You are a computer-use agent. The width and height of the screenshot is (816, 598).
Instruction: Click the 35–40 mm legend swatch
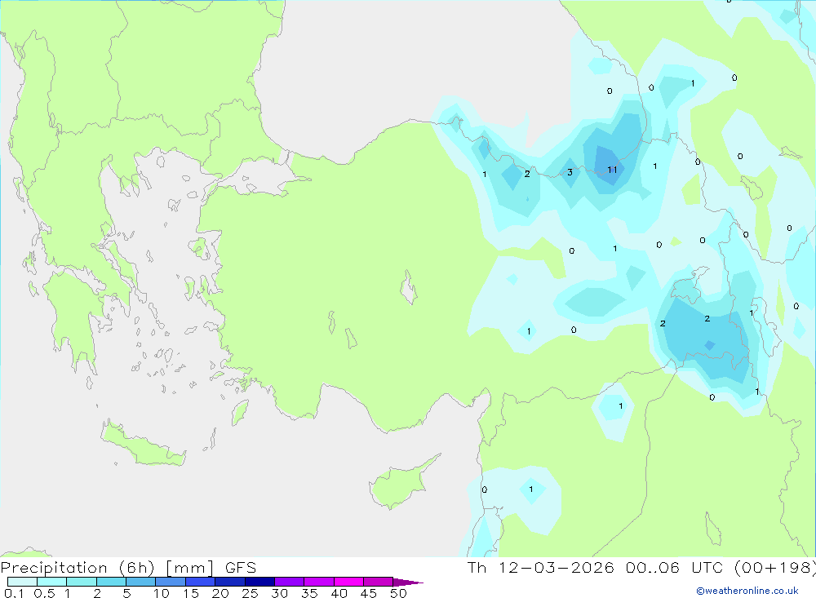pyautogui.click(x=318, y=582)
